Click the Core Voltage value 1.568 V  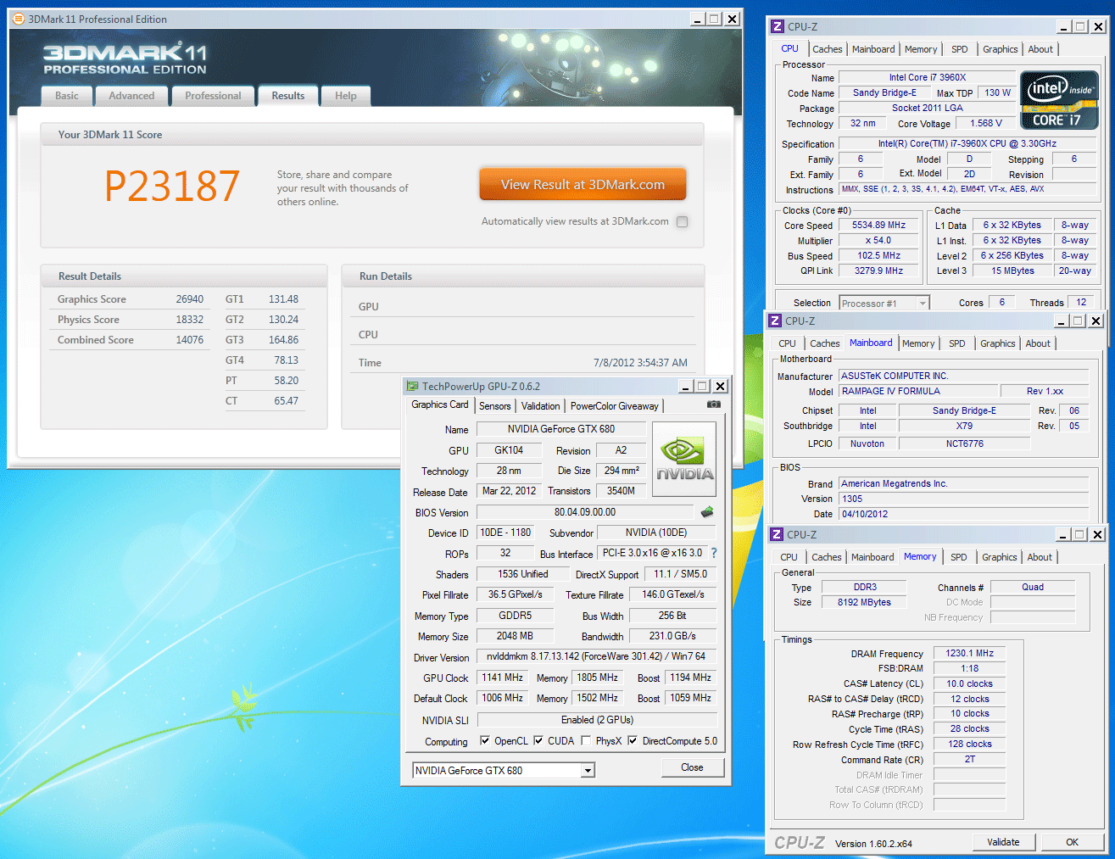(986, 124)
